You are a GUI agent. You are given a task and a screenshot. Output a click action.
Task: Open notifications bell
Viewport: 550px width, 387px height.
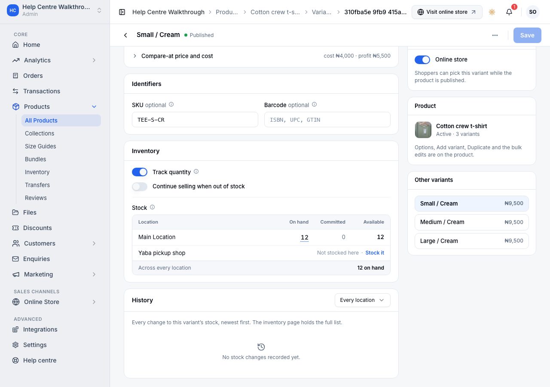click(x=509, y=12)
